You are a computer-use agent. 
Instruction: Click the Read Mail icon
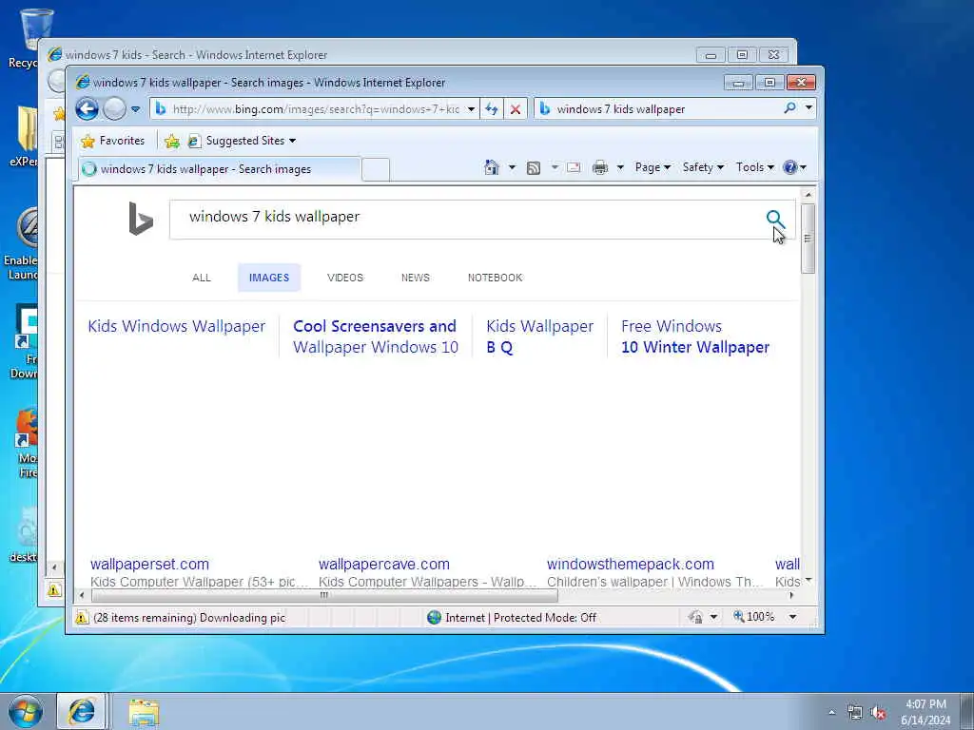[x=574, y=167]
